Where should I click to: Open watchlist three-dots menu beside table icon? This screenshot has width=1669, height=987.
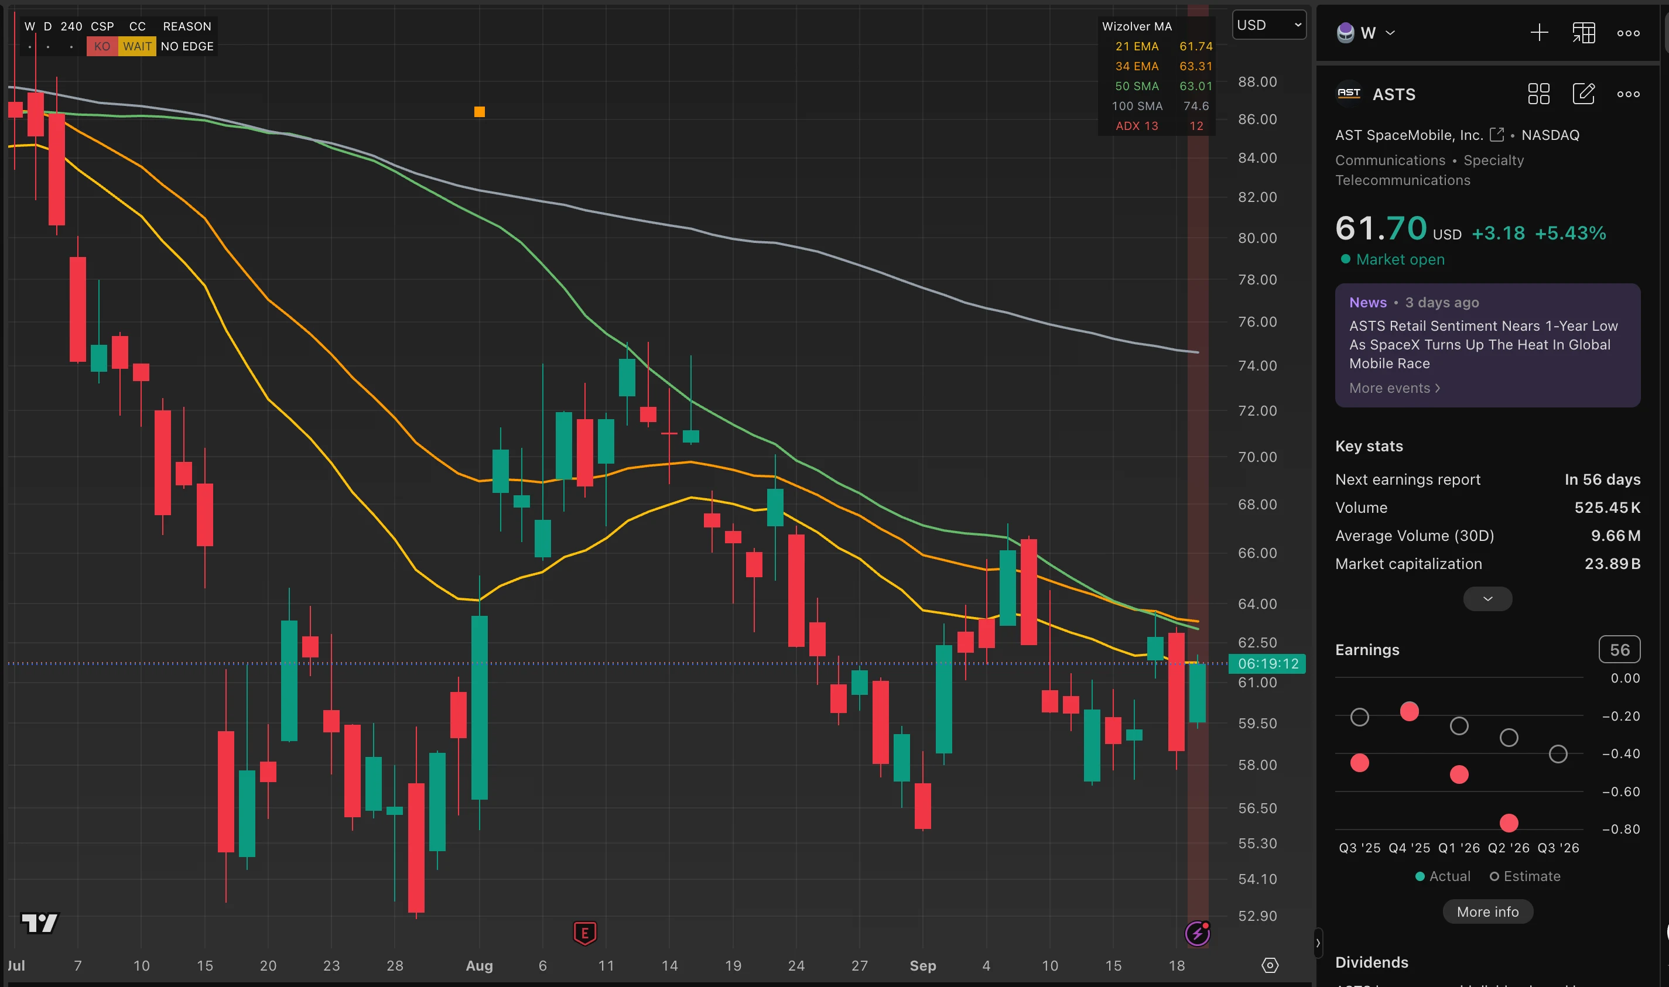click(1629, 33)
